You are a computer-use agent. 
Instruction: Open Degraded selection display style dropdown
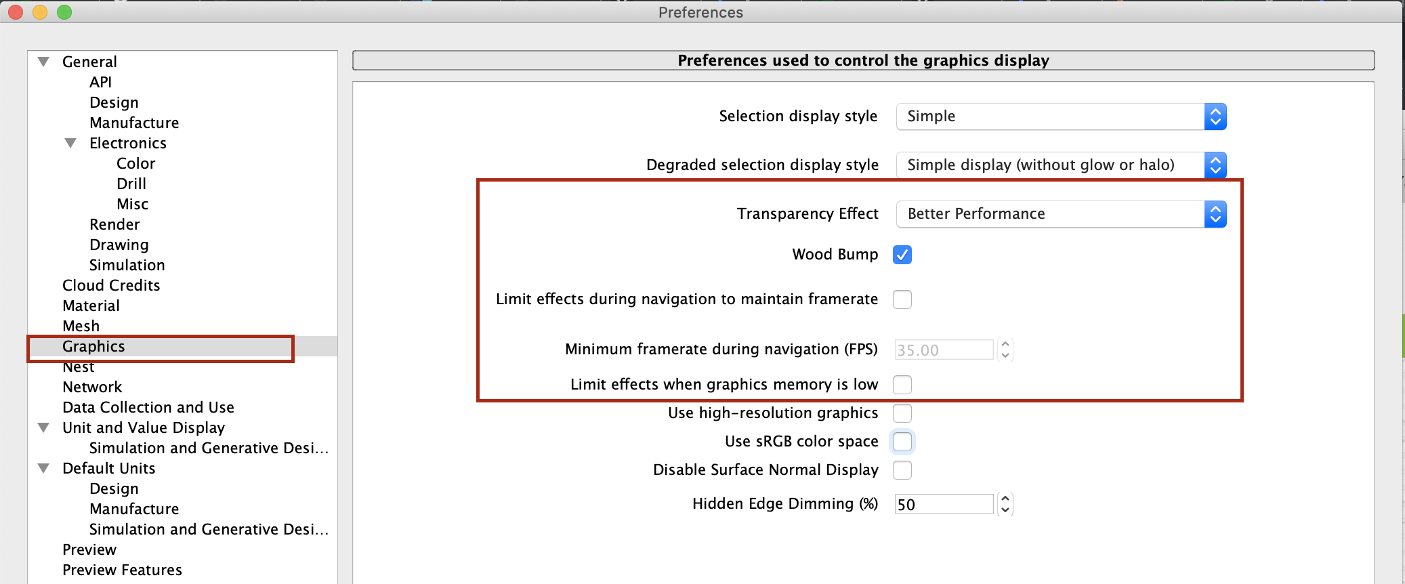click(1061, 165)
